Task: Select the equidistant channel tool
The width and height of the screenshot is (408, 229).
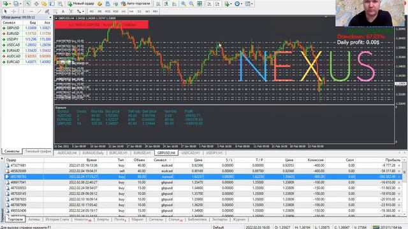Action: [47, 11]
